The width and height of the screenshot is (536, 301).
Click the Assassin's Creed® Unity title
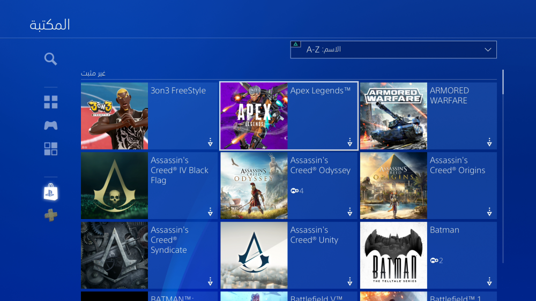tap(314, 235)
